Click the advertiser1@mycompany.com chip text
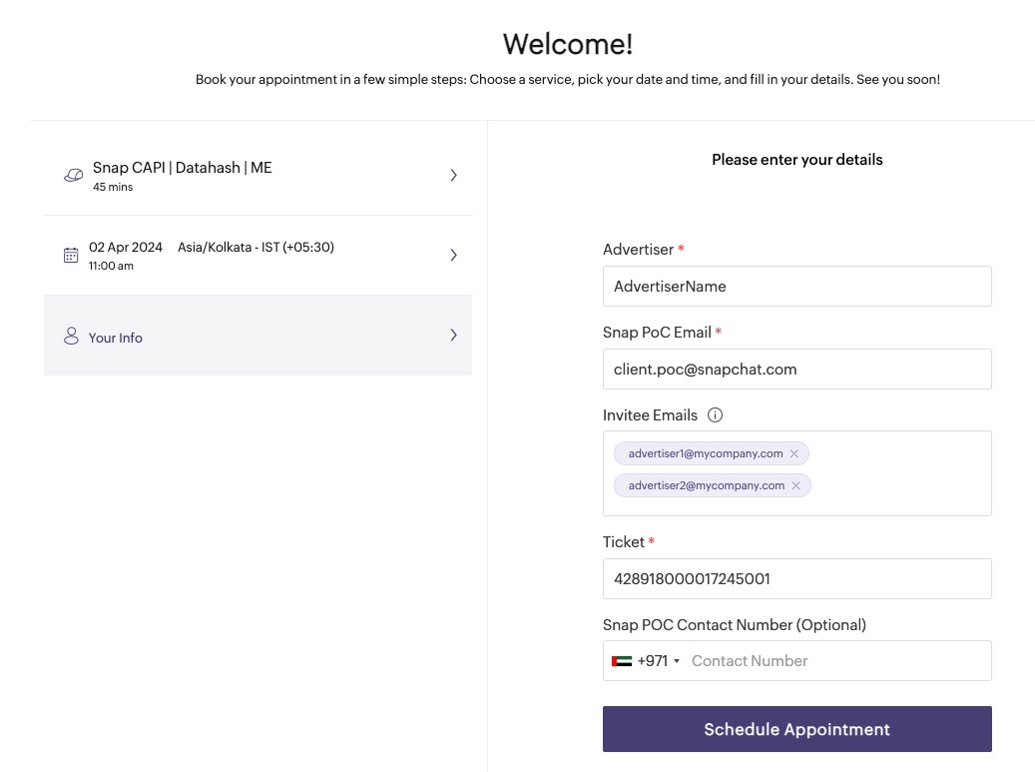1035x772 pixels. point(705,453)
